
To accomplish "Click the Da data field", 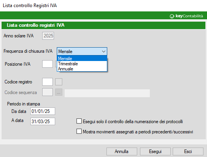I will (x=43, y=111).
